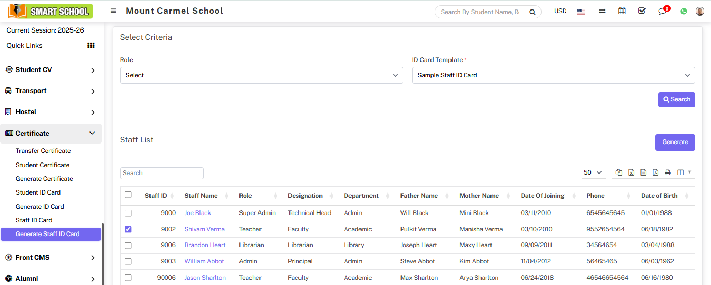Click the Quick Links grid icon
The height and width of the screenshot is (285, 711).
[x=91, y=46]
